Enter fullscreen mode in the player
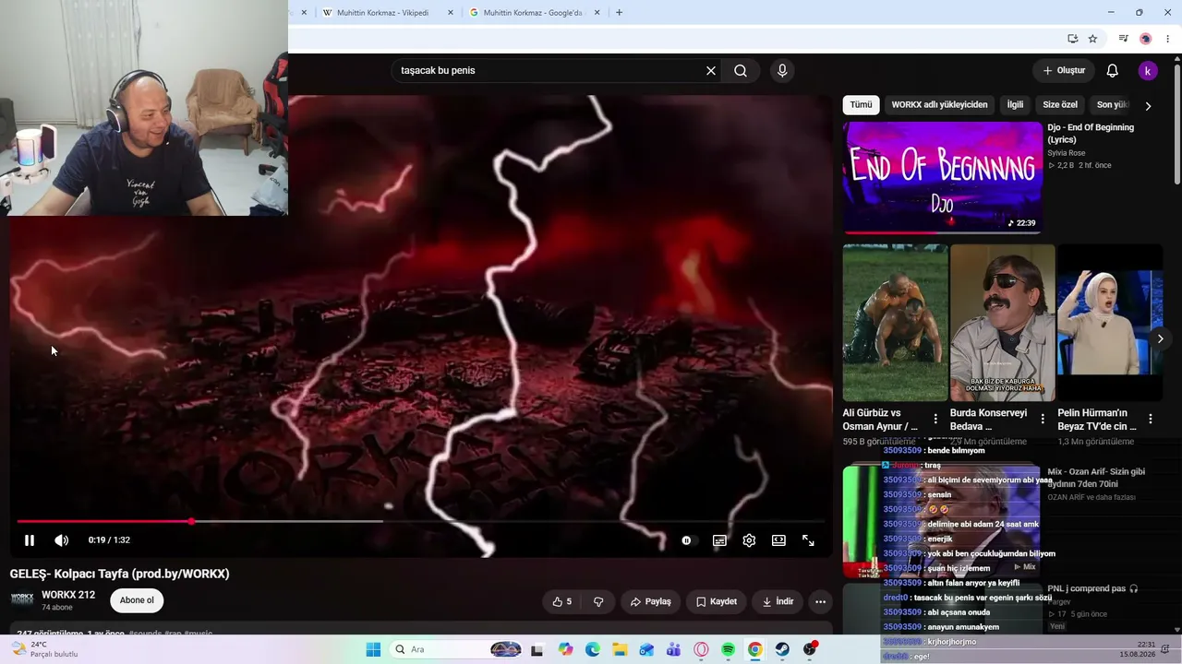1182x664 pixels. [808, 540]
